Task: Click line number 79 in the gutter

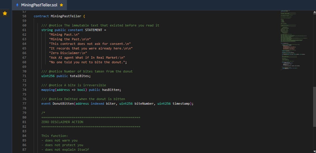Action: pos(24,113)
